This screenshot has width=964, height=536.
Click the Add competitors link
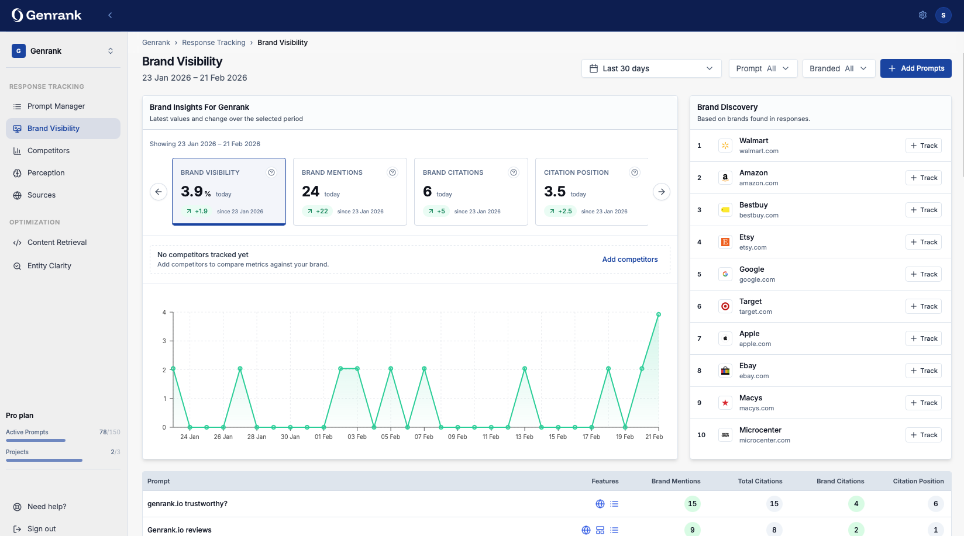coord(629,260)
